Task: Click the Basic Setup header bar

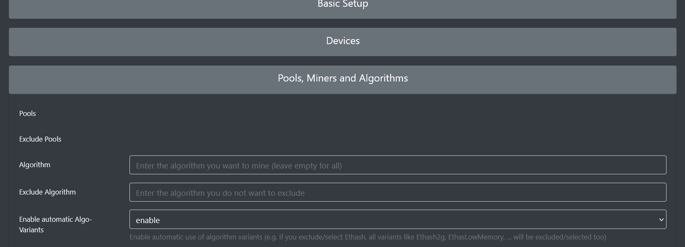Action: [x=342, y=5]
